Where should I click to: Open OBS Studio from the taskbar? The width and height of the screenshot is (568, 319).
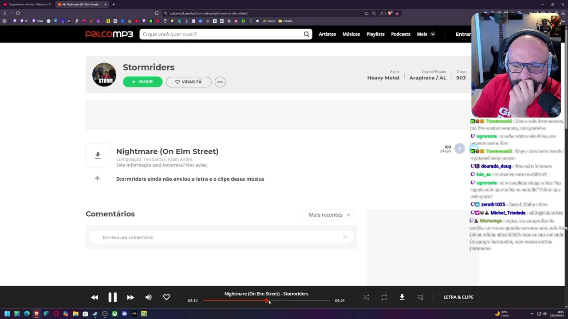[x=105, y=314]
